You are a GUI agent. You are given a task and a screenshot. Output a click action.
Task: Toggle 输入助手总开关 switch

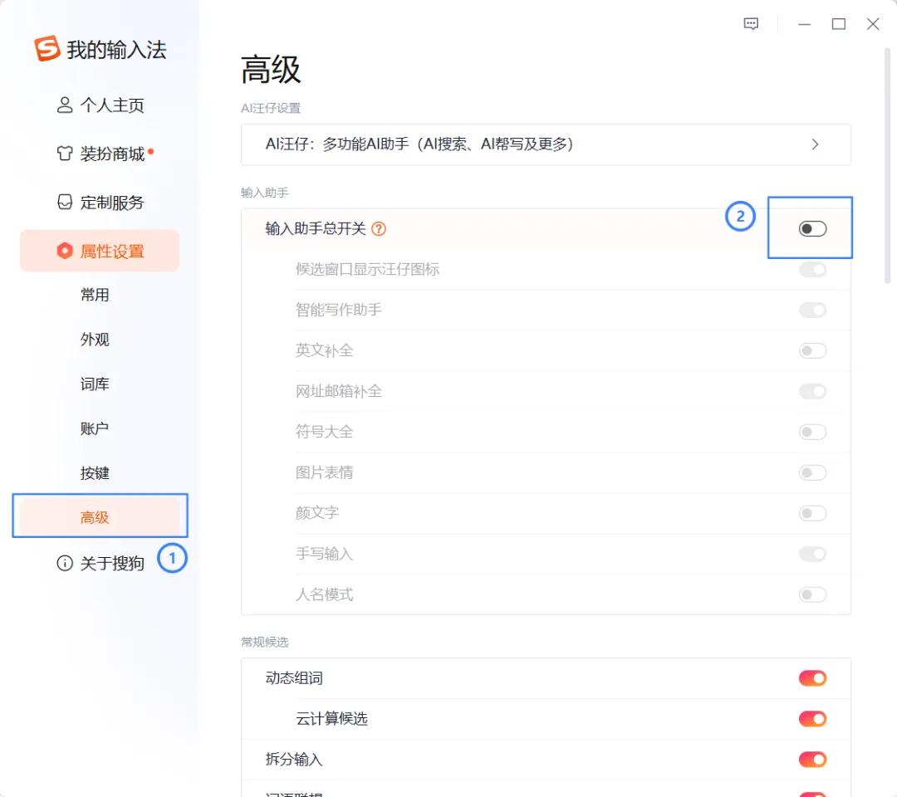(812, 228)
